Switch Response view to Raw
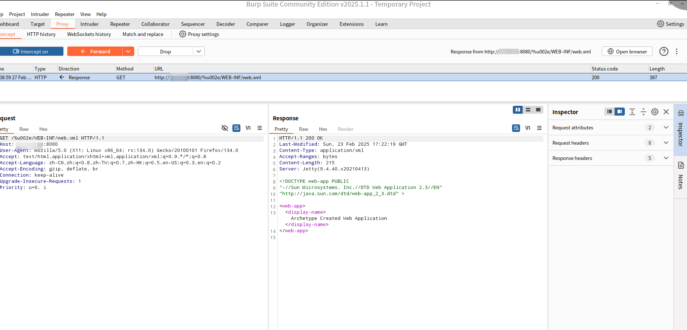 (x=303, y=129)
